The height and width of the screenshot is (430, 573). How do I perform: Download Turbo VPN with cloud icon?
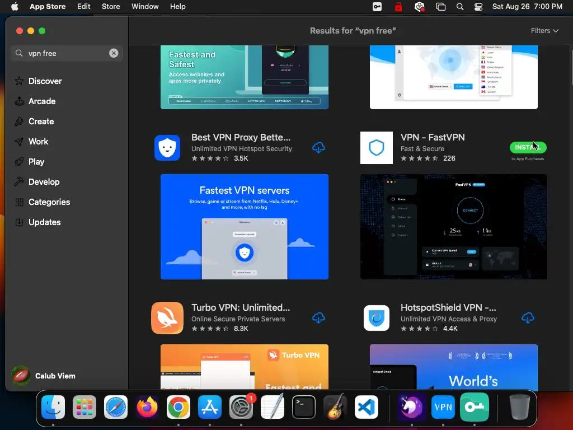pos(318,318)
